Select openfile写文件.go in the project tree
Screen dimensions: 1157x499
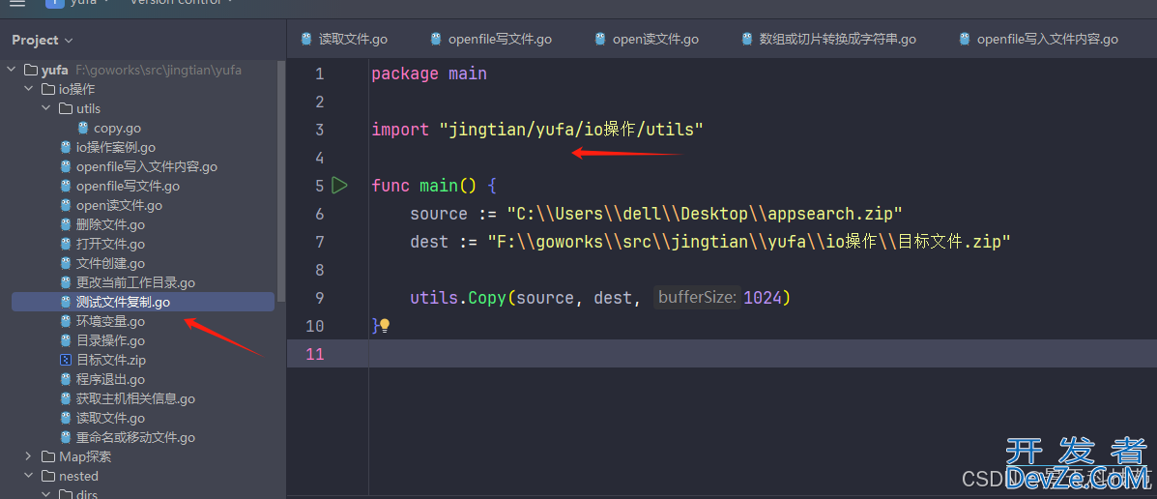(x=128, y=186)
